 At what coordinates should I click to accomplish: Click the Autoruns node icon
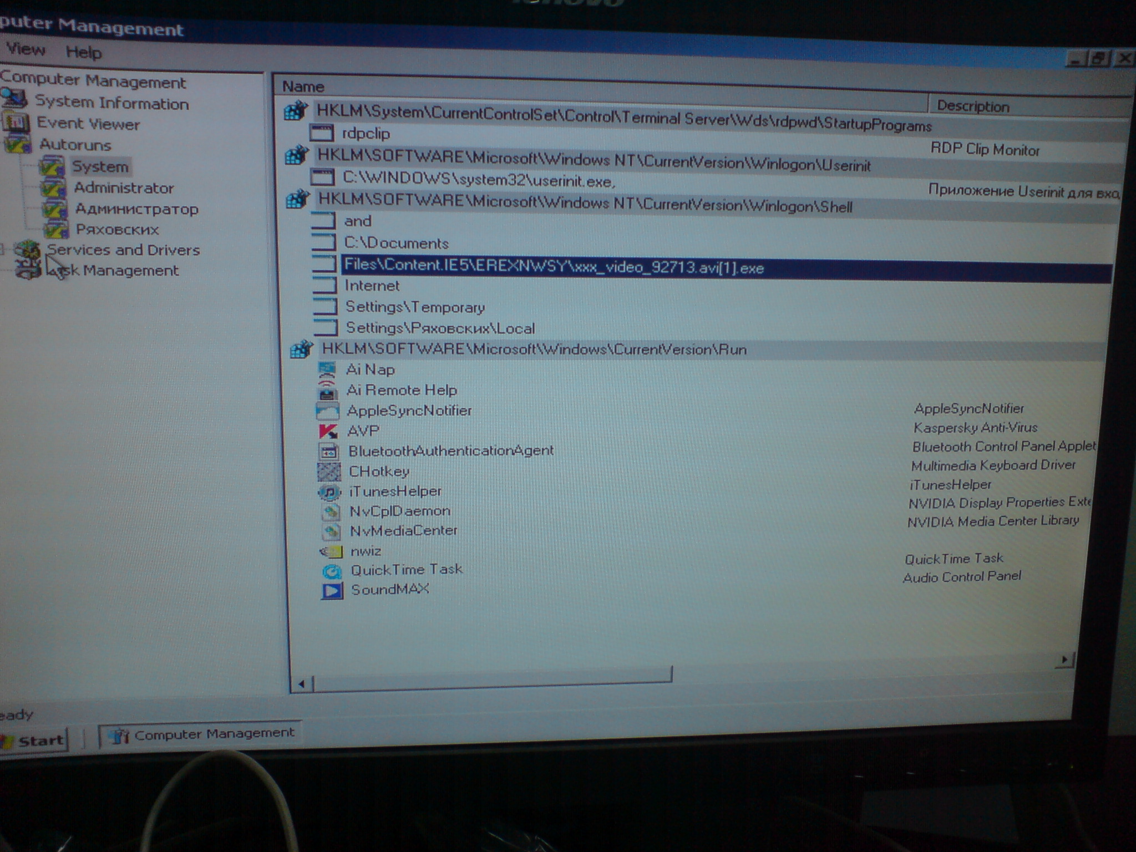point(18,144)
